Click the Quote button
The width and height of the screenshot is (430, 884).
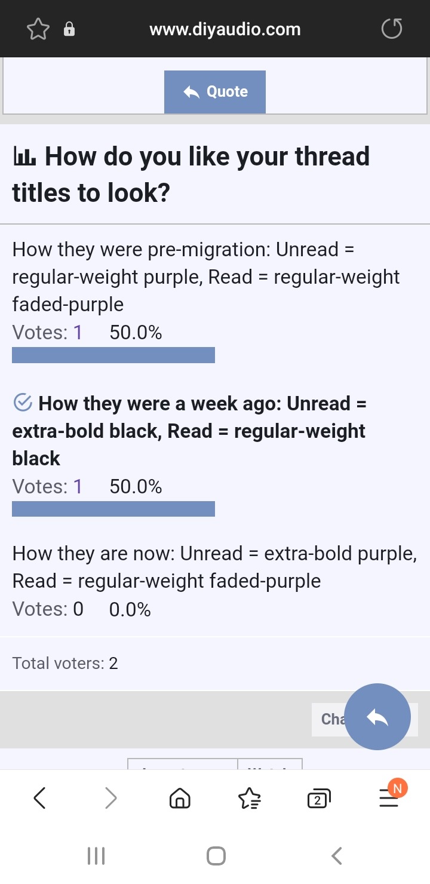[215, 92]
